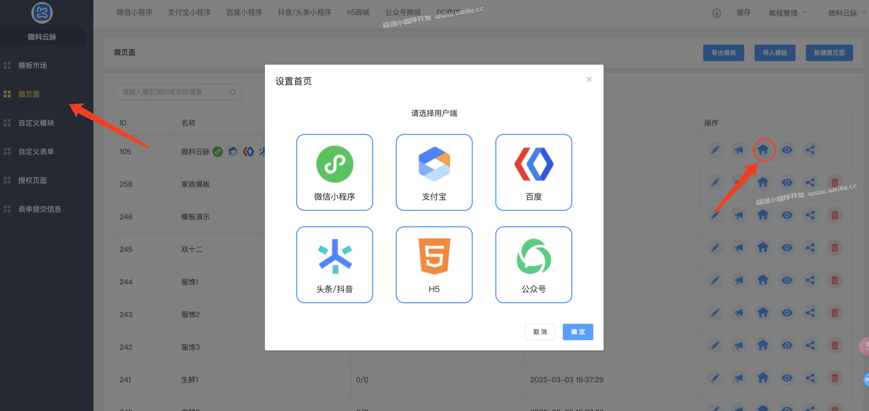Open 自定义模块 in sidebar
869x411 pixels.
tap(36, 123)
